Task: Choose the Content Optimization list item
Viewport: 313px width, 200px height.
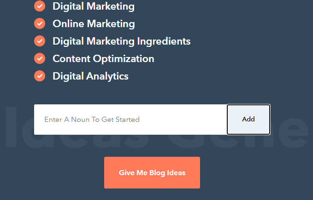Action: (103, 59)
